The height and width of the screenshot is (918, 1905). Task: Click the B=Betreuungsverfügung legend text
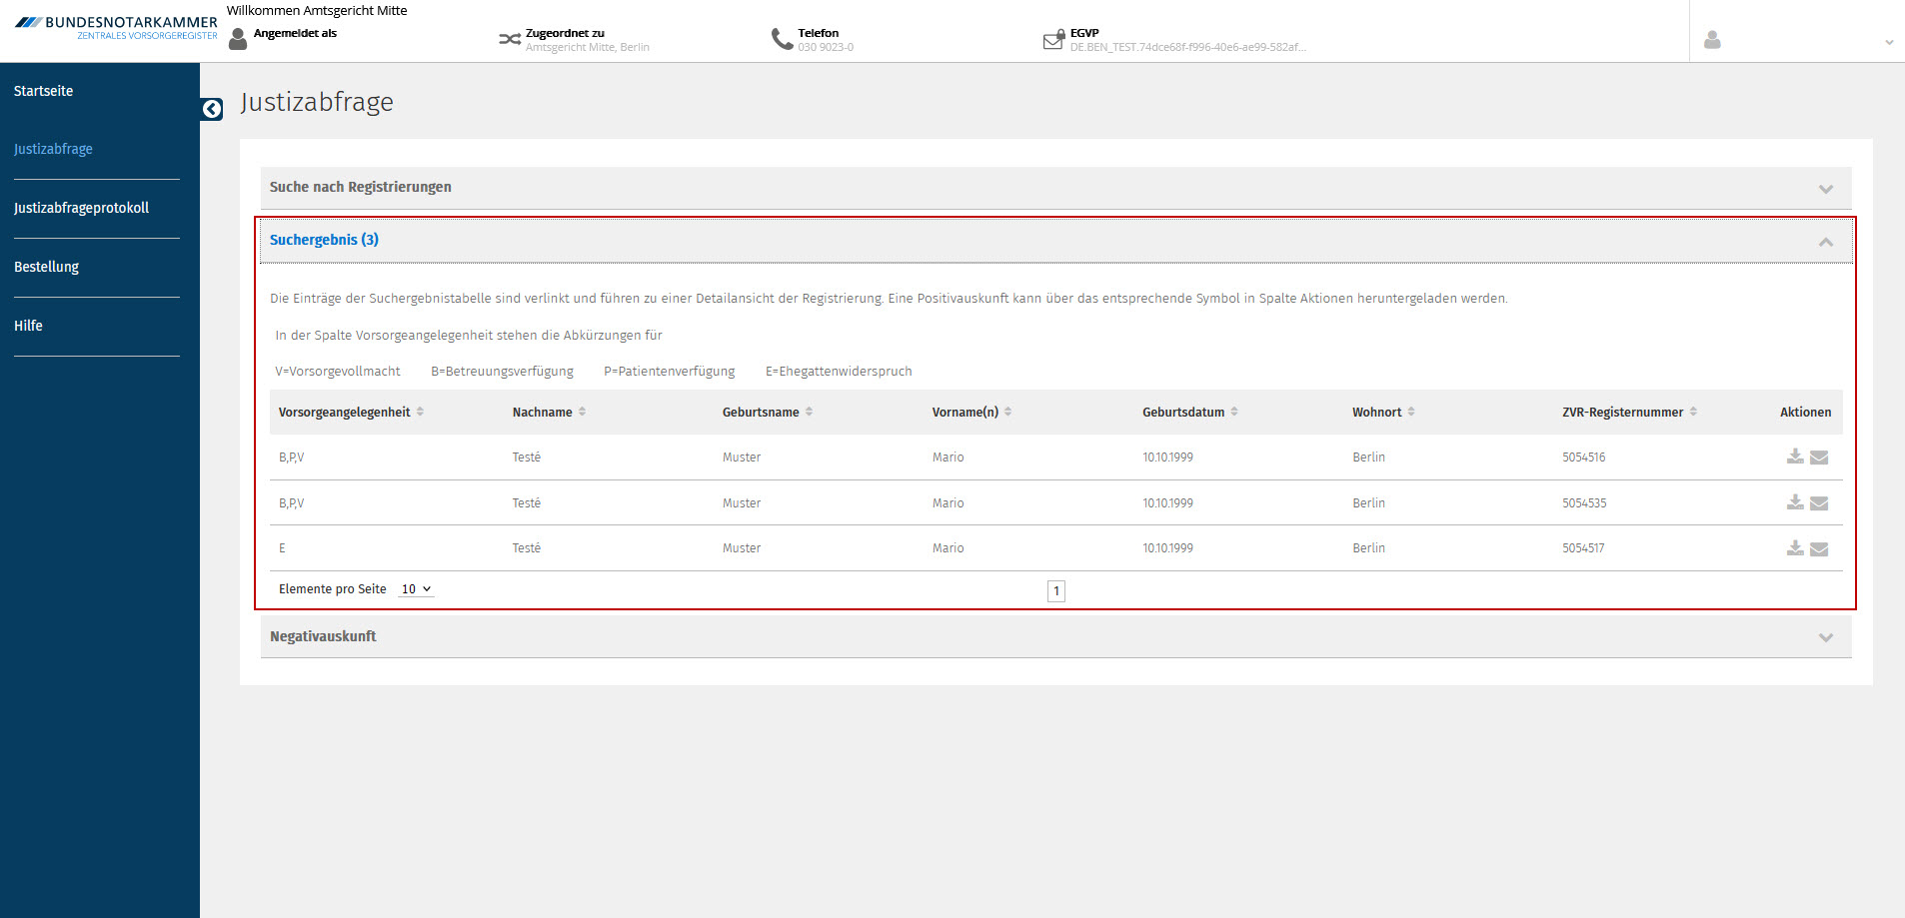pos(502,371)
